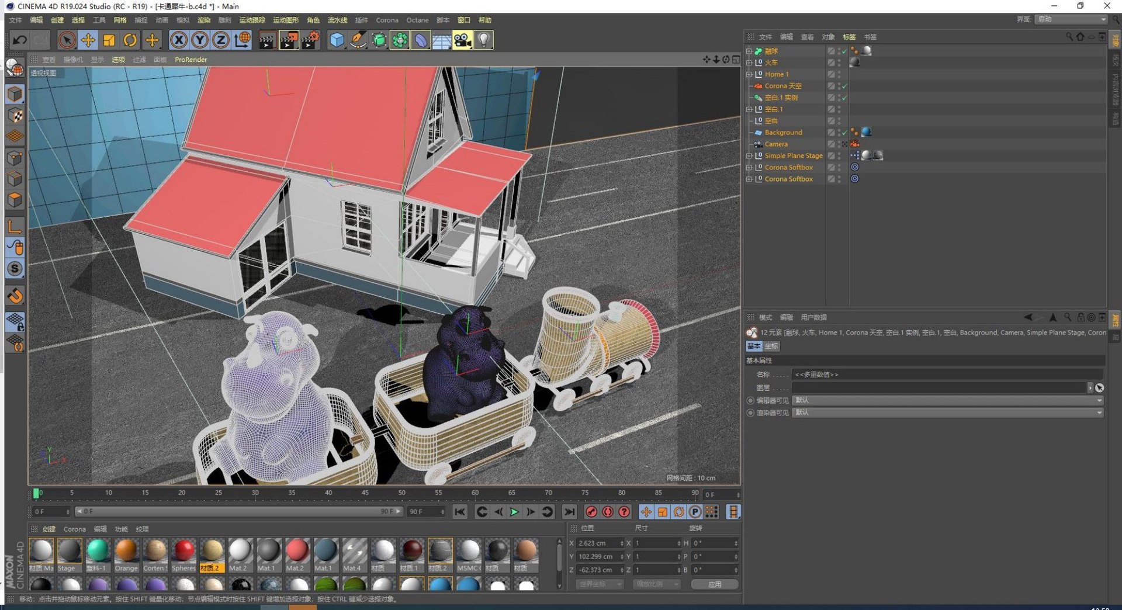Open the Edit Render Settings icon
The height and width of the screenshot is (610, 1122).
pos(310,40)
